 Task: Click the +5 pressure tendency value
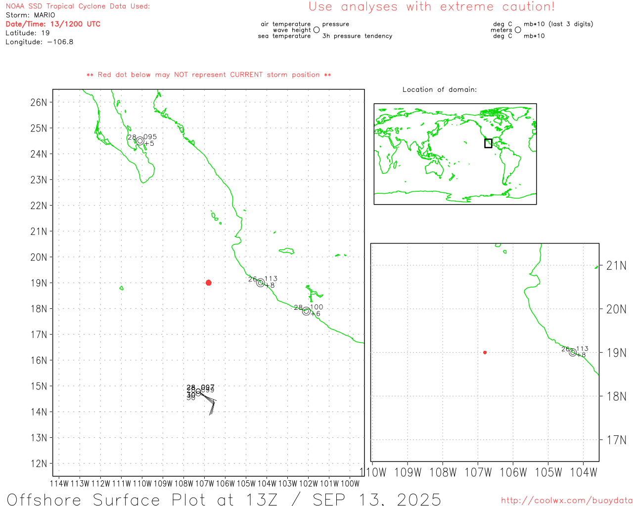tap(149, 144)
